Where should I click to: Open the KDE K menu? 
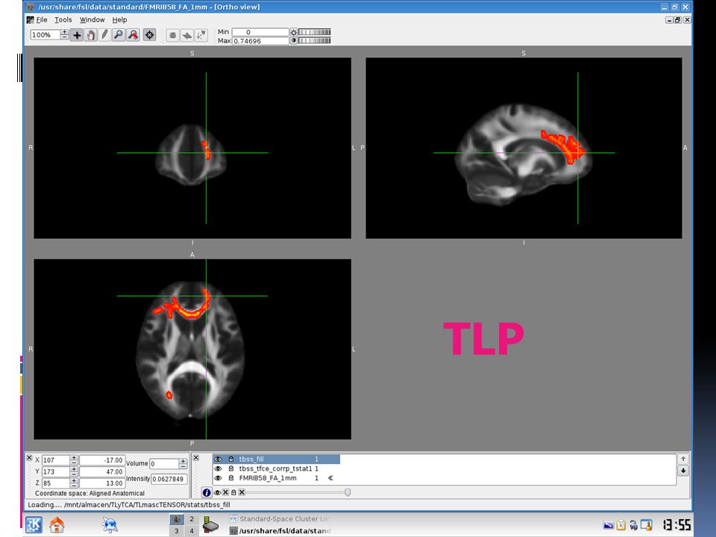[34, 524]
